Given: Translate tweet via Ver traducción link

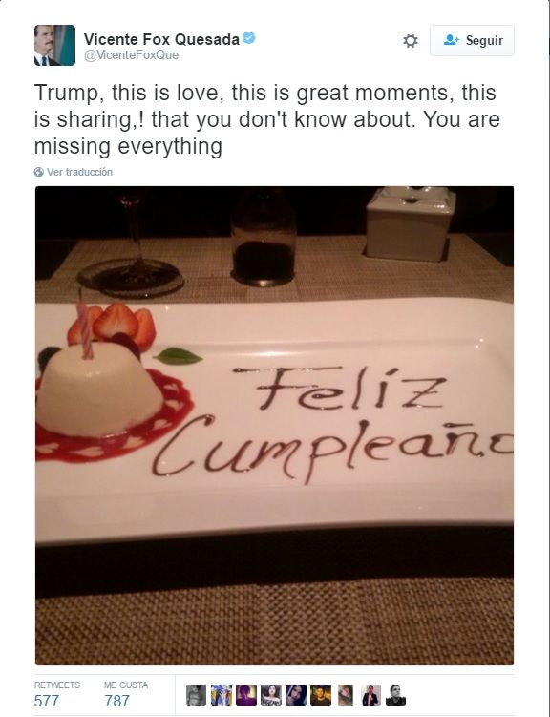Looking at the screenshot, I should click(x=79, y=172).
